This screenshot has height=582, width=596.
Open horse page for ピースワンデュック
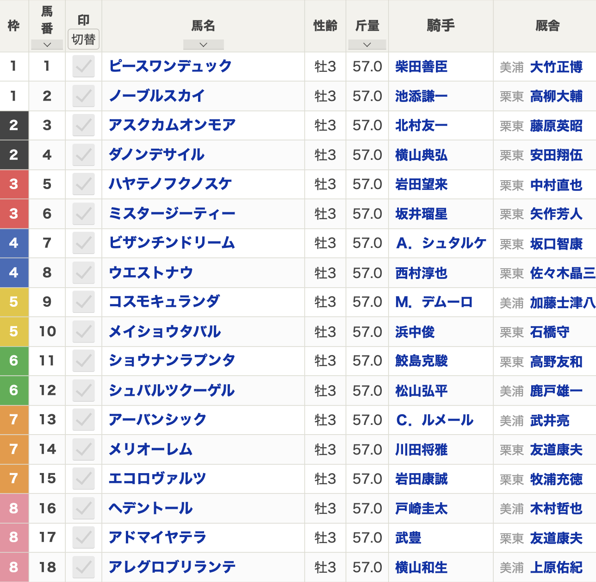coord(170,66)
